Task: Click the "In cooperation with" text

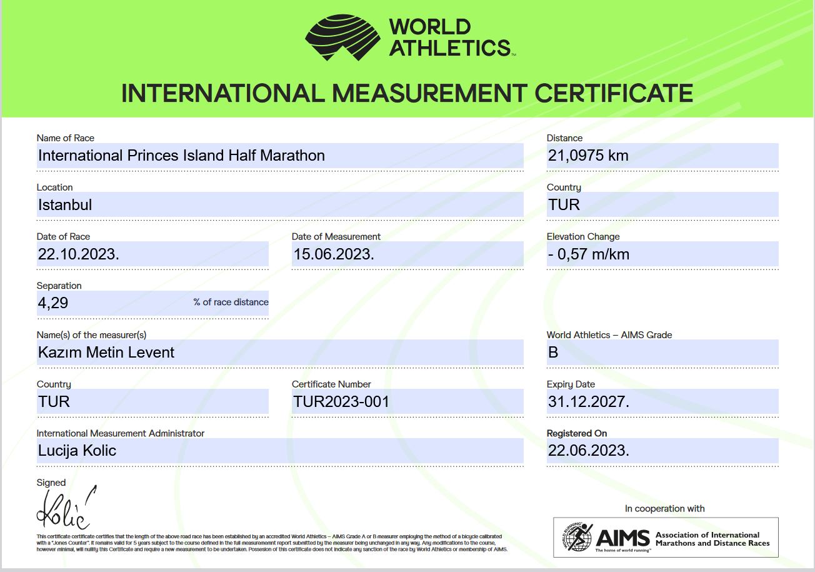Action: tap(665, 509)
